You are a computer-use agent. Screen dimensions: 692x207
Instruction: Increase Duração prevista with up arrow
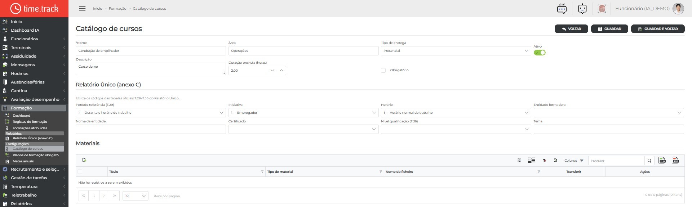tap(281, 71)
